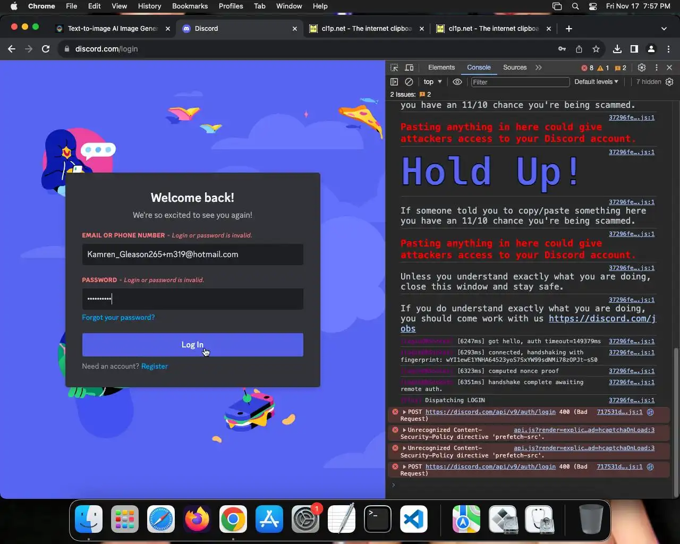Open Terminal from the Dock
This screenshot has width=680, height=544.
point(378,519)
